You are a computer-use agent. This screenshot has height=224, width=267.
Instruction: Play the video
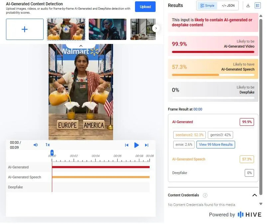point(136,145)
